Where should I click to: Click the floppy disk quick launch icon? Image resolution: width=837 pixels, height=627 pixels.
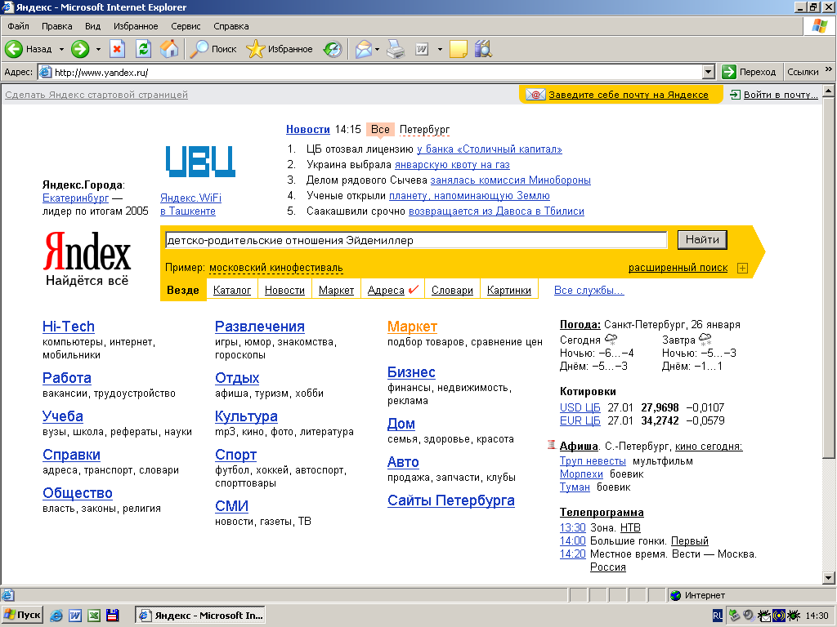tap(113, 616)
